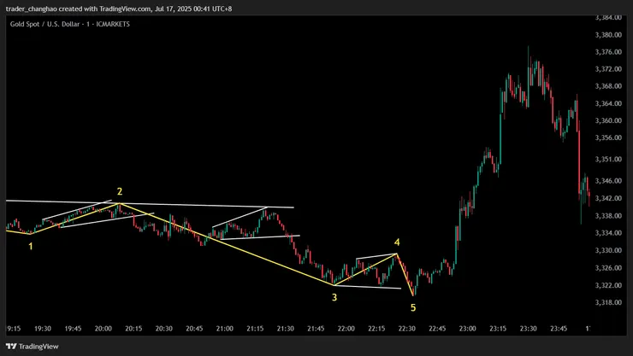
Task: Select the Gold Spot / U.S. Dollar symbol title
Action: pyautogui.click(x=70, y=24)
